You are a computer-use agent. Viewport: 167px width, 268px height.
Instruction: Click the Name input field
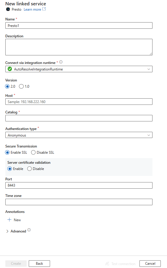click(79, 25)
